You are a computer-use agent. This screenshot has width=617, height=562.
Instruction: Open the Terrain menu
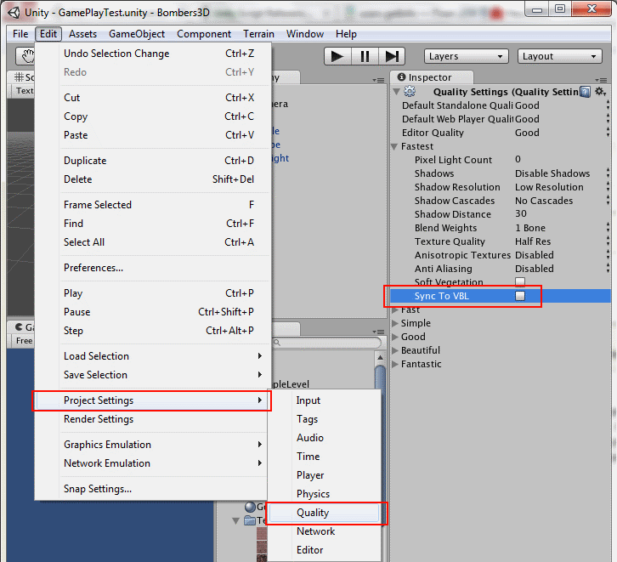coord(258,34)
